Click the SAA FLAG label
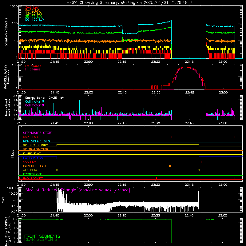 click(x=30, y=162)
